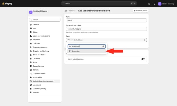Open Customer privacy settings
177x106 pixels.
tap(39, 89)
